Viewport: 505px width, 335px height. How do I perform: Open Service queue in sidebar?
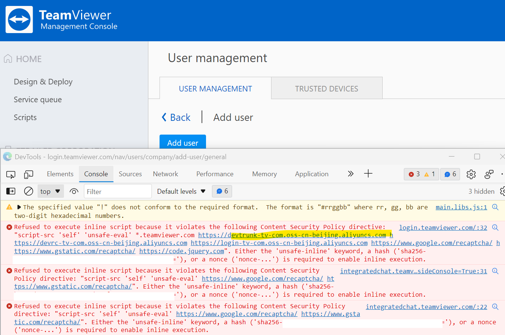click(38, 100)
